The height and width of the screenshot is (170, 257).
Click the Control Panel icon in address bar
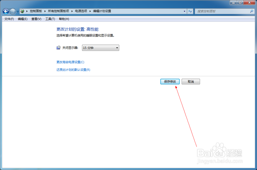[x=22, y=11]
